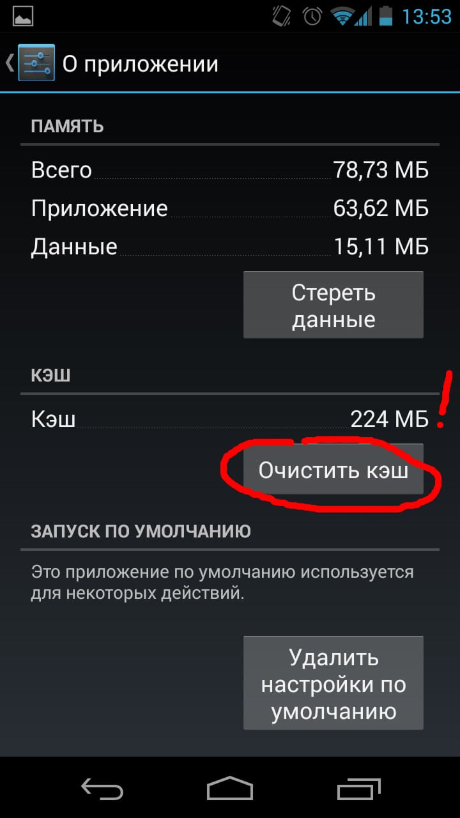The height and width of the screenshot is (818, 460).
Task: Tap the Android Home navigation button
Action: 230,788
